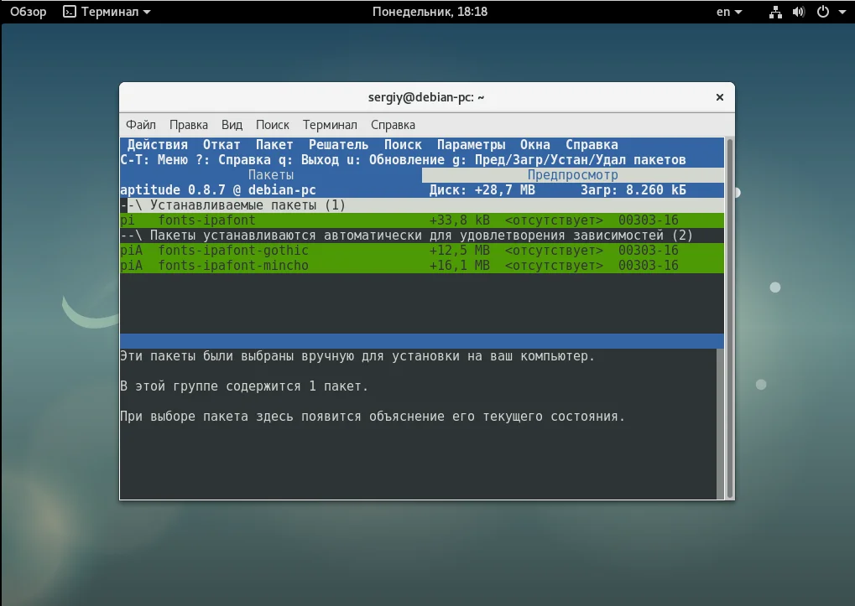Open aptitude Окна menu
This screenshot has height=606, width=855.
point(535,145)
